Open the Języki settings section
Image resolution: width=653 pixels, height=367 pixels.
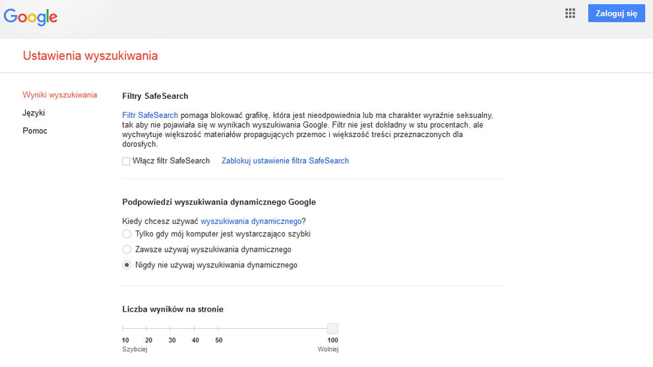point(34,113)
